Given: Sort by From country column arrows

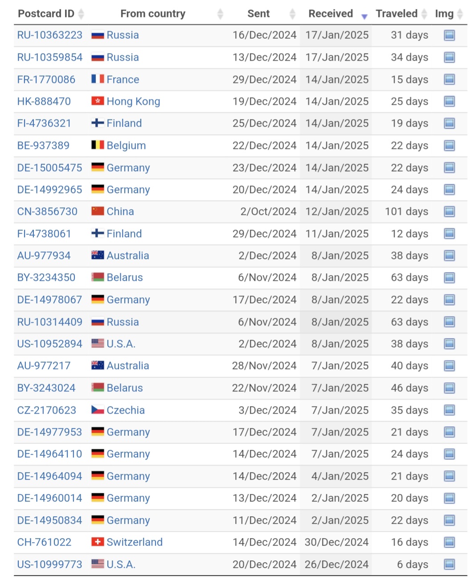Looking at the screenshot, I should tap(220, 14).
